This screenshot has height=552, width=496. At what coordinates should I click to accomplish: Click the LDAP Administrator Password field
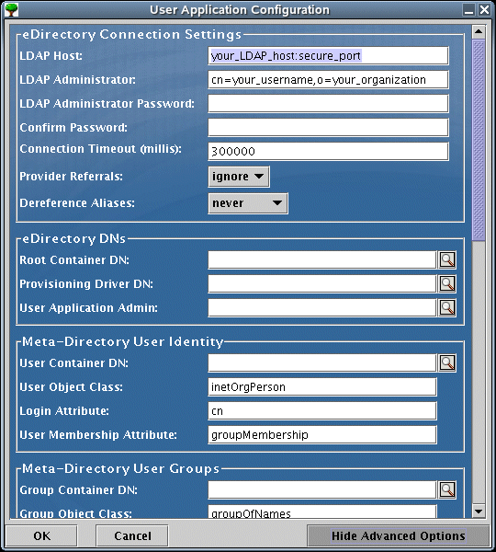[x=328, y=103]
